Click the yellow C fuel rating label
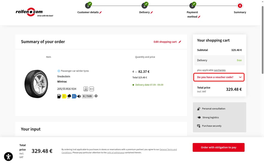264x165 pixels. [64, 96]
